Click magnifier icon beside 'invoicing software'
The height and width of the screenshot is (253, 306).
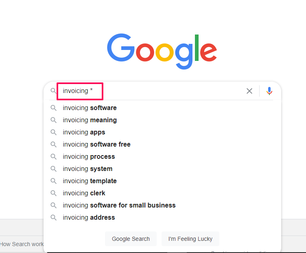53,108
